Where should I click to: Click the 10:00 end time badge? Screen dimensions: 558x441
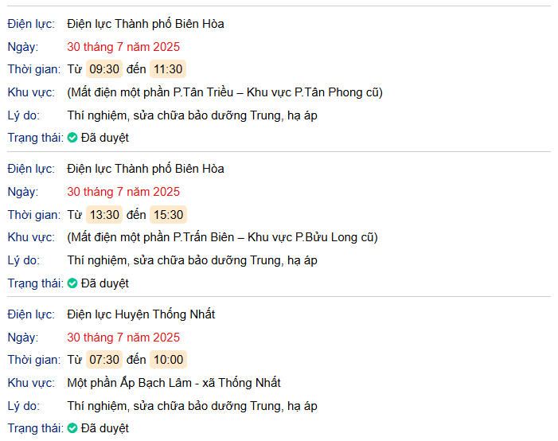pos(168,360)
